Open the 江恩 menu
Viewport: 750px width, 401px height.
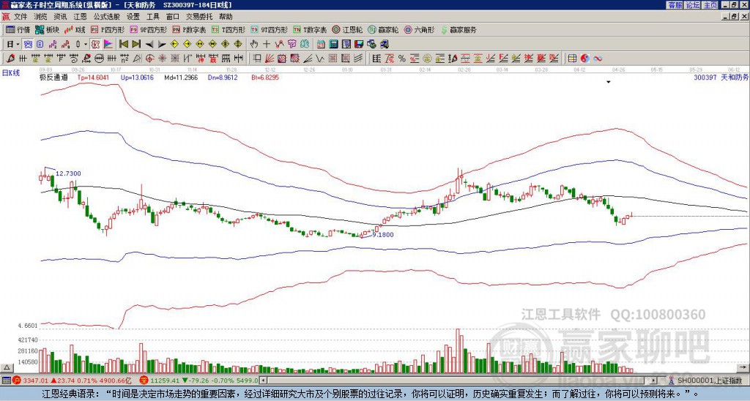[81, 17]
